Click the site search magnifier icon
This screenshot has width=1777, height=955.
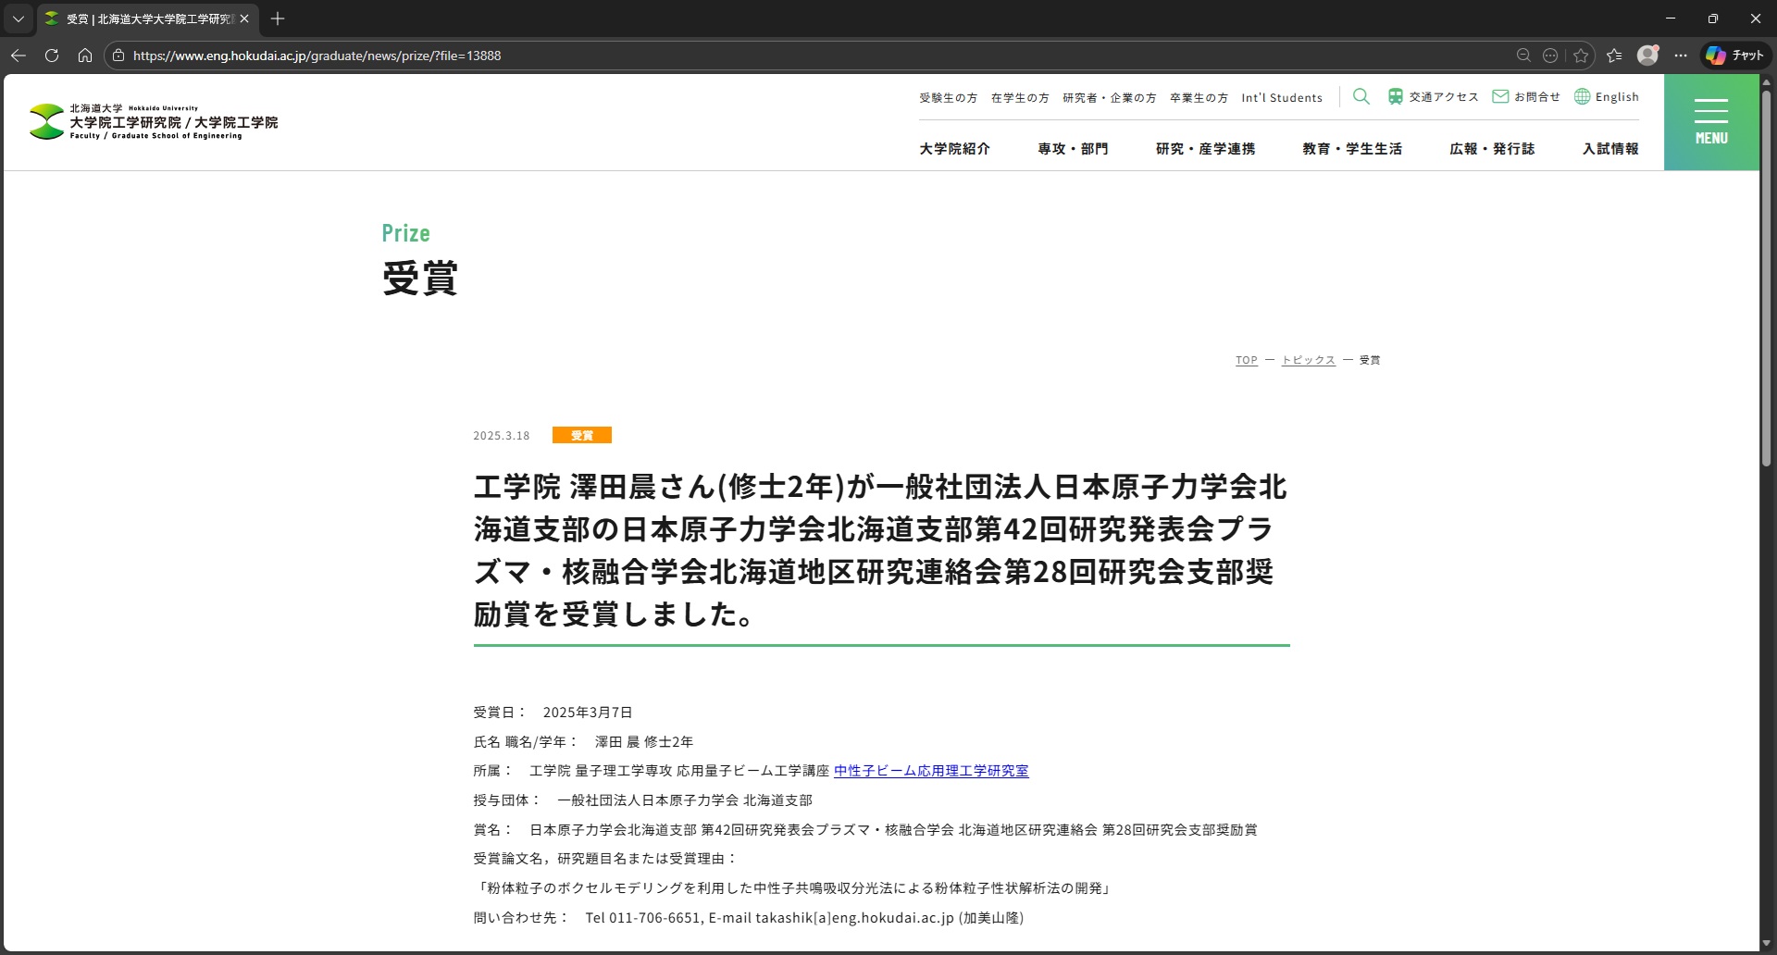pos(1361,96)
